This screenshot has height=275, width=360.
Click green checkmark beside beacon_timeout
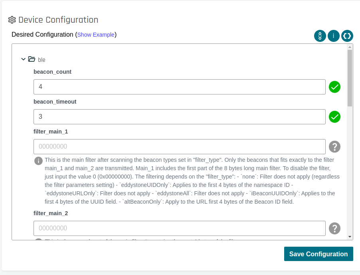(x=334, y=117)
